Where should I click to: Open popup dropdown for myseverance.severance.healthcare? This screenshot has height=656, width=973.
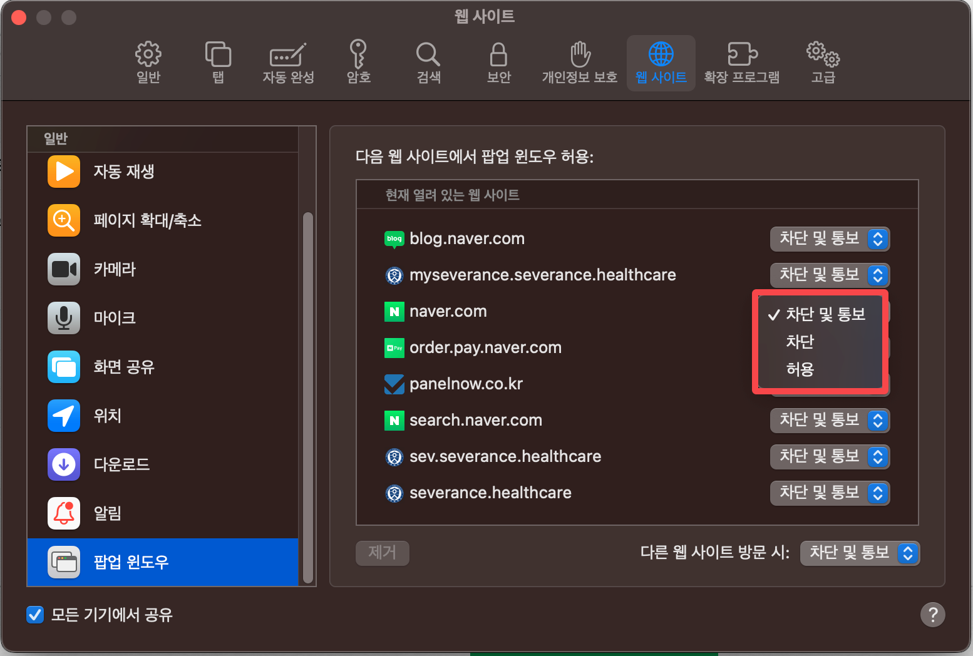830,275
